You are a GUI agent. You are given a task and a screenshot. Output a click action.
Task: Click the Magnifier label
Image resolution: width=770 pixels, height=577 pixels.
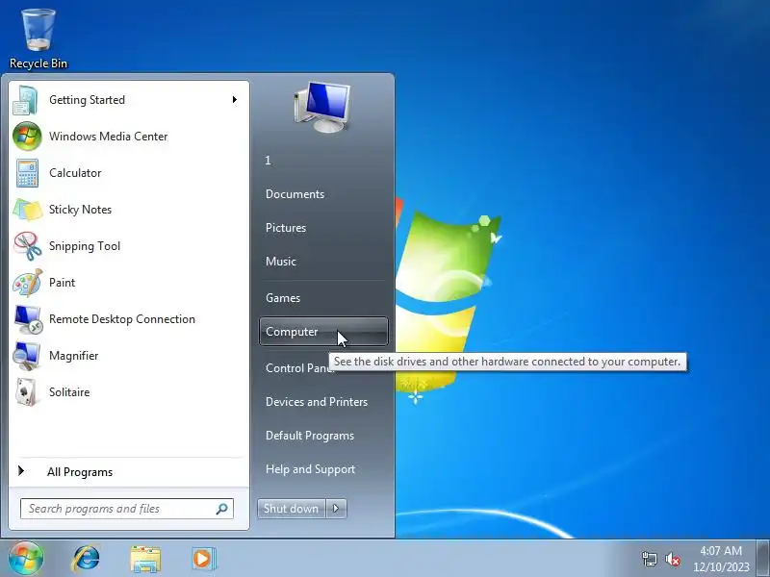[x=74, y=356]
